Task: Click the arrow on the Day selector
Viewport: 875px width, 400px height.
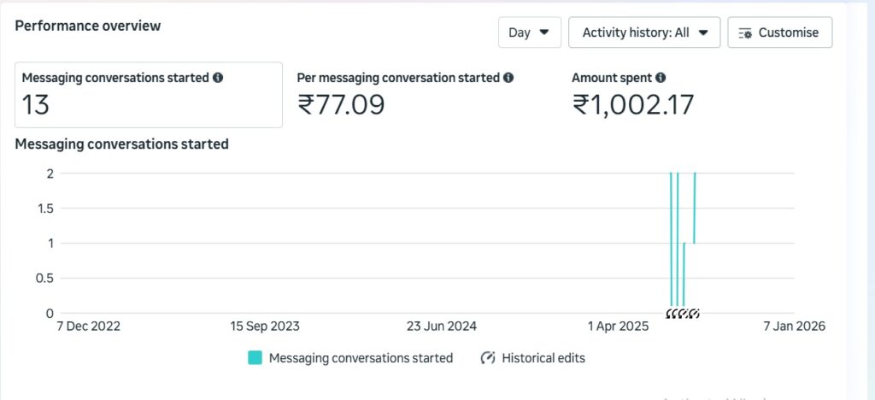Action: pos(544,32)
